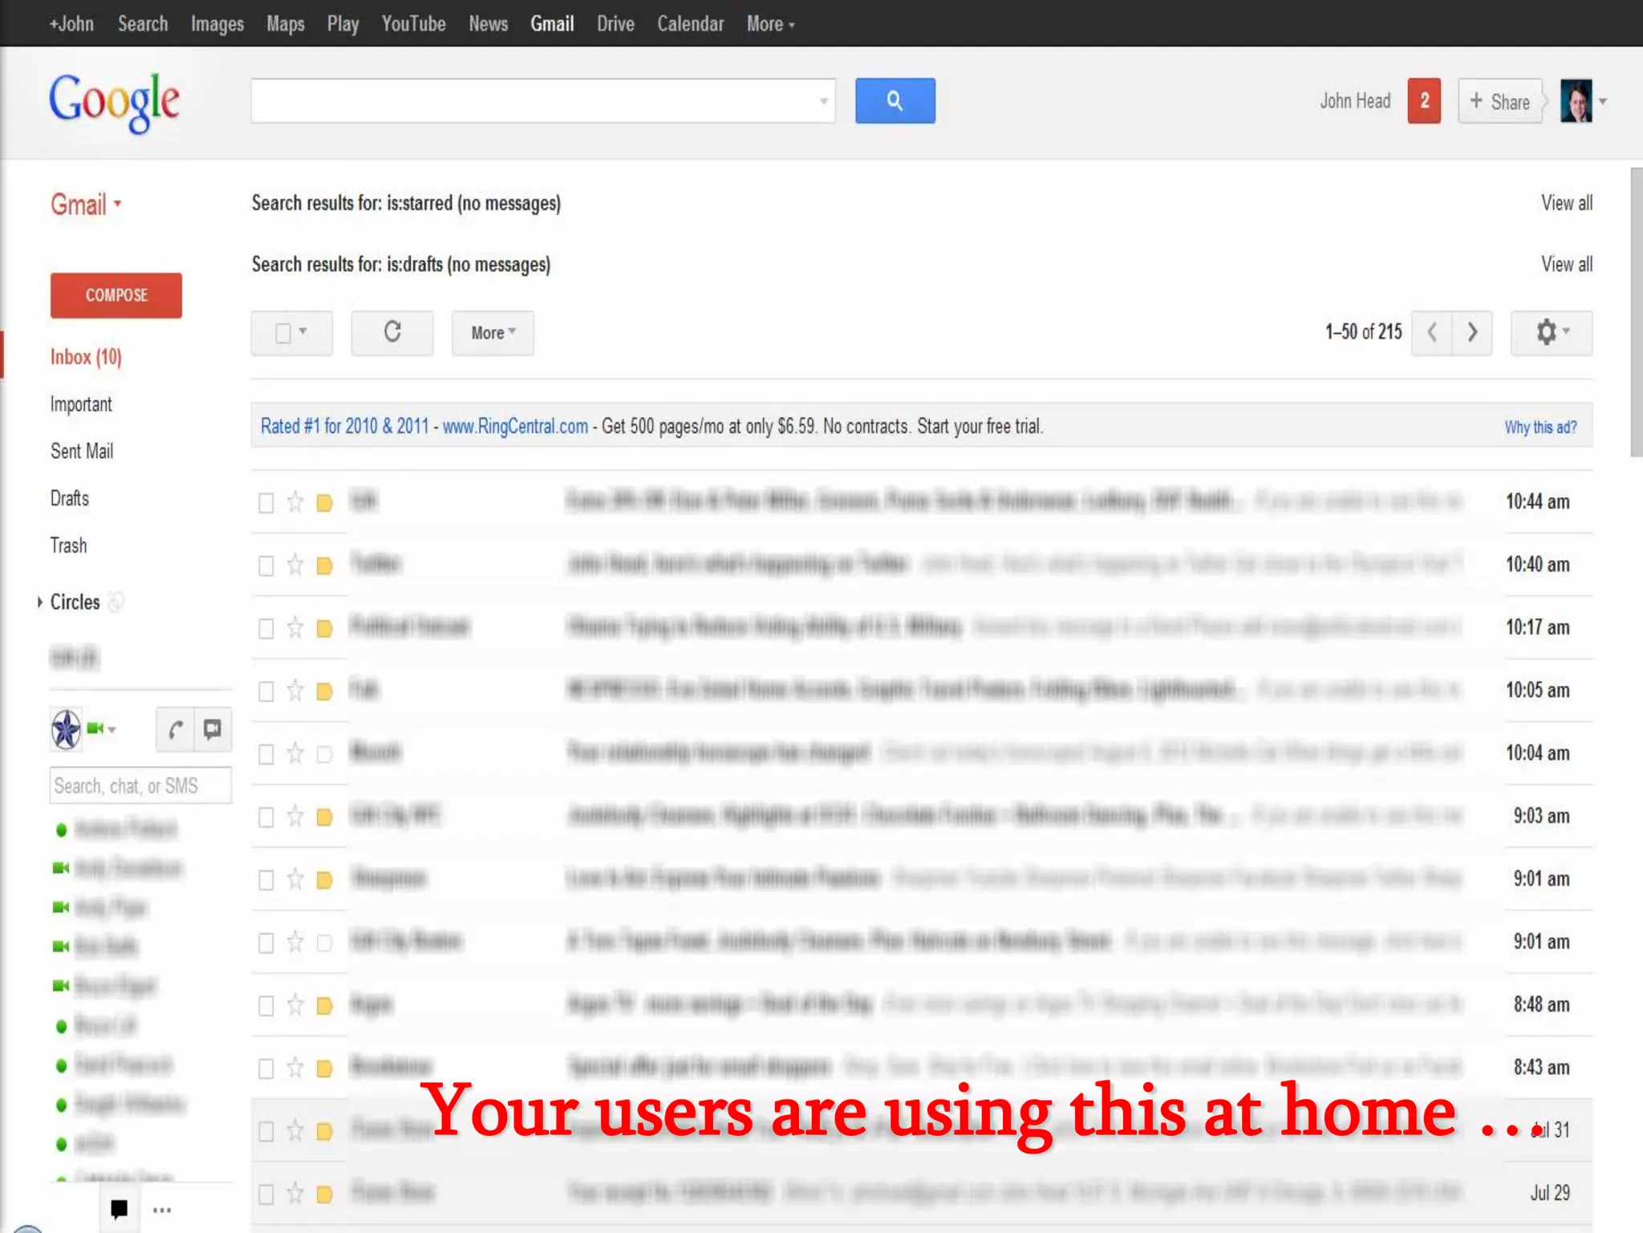The height and width of the screenshot is (1233, 1643).
Task: Open the Sent Mail folder
Action: [x=82, y=451]
